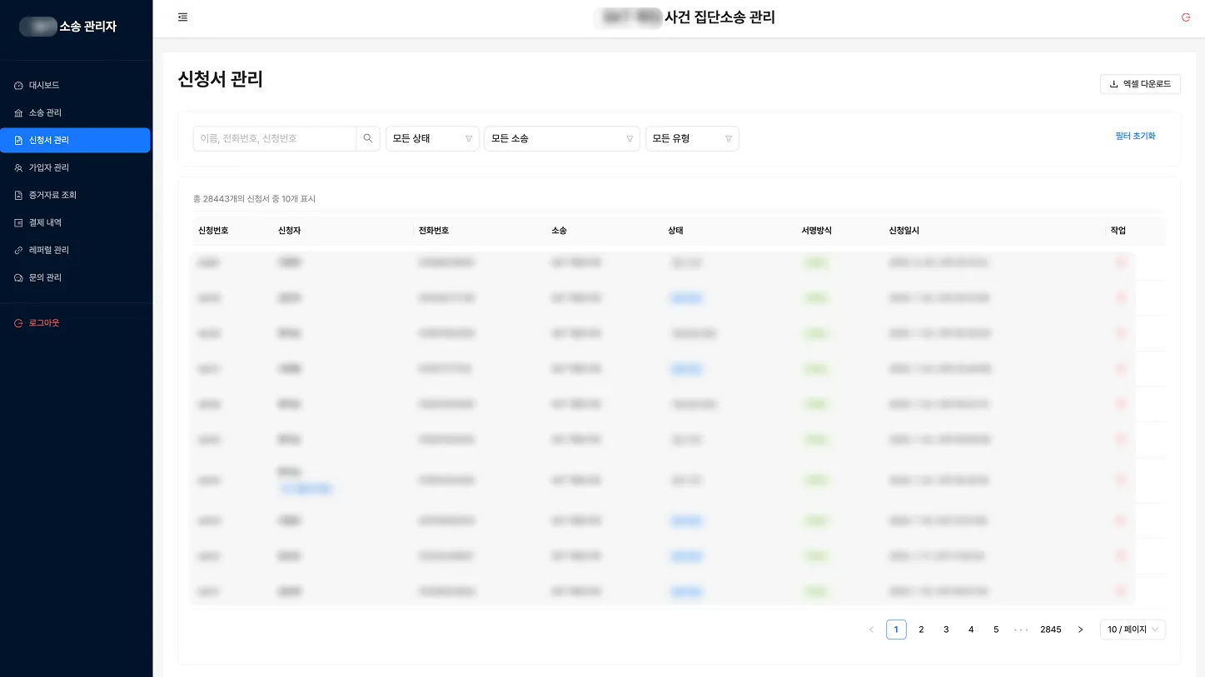This screenshot has height=677, width=1205.
Task: Navigate to 가입자 관리
Action: pyautogui.click(x=76, y=167)
